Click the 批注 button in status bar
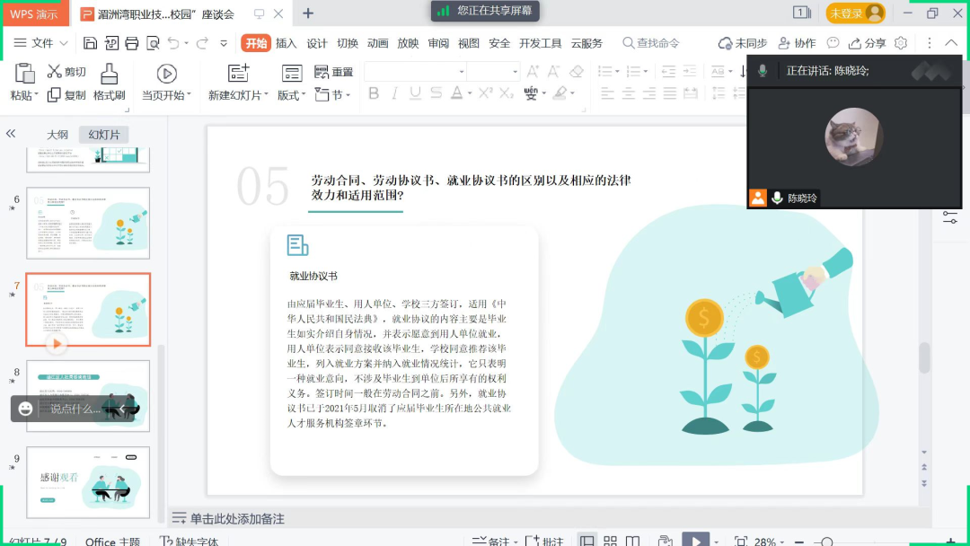The image size is (970, 546). pos(544,541)
